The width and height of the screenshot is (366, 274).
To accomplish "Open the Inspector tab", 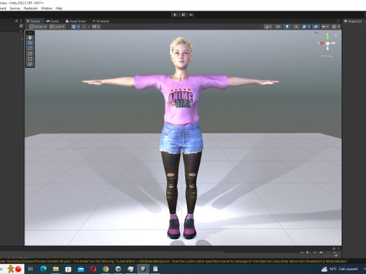I will [x=353, y=21].
